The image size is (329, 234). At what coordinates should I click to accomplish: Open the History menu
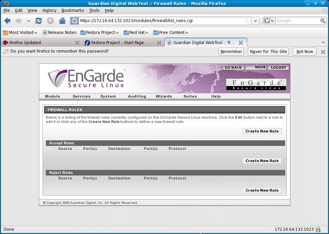pos(49,11)
